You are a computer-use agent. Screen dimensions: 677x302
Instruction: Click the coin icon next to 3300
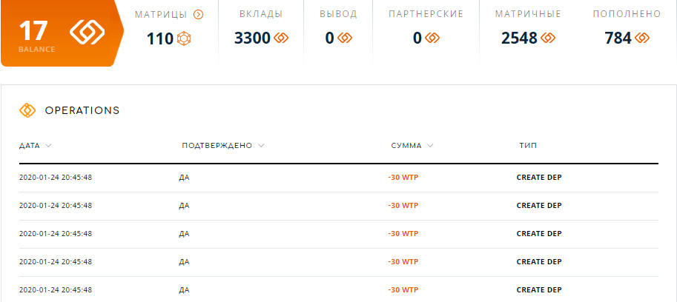point(280,38)
